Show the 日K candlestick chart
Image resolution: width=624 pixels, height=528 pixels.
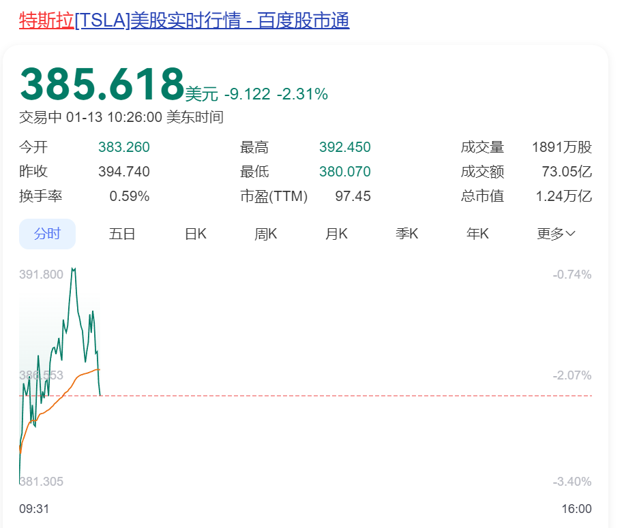195,234
